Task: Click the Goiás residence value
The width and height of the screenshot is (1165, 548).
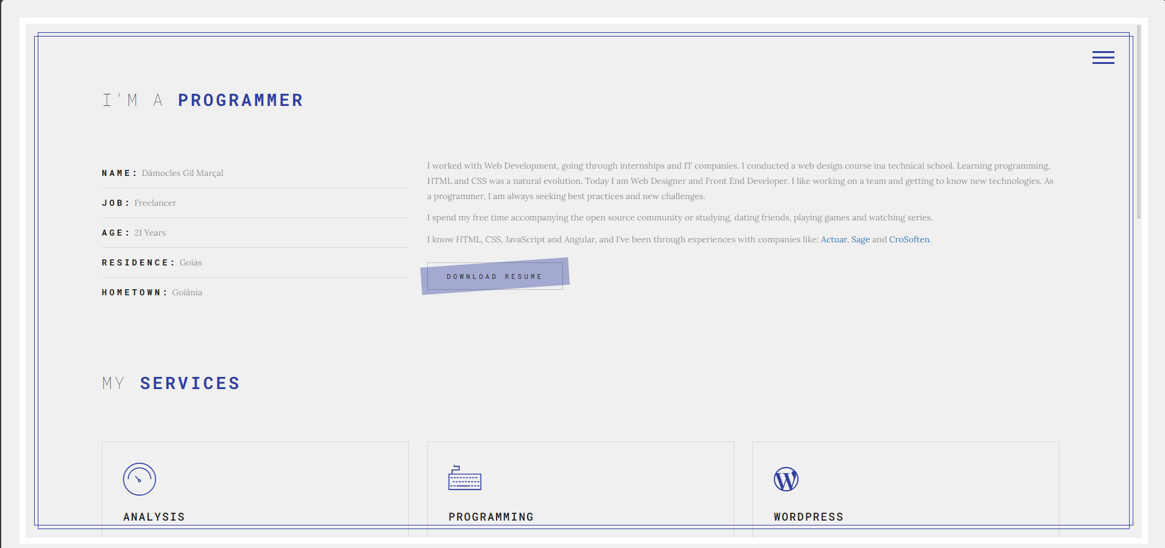Action: coord(191,262)
